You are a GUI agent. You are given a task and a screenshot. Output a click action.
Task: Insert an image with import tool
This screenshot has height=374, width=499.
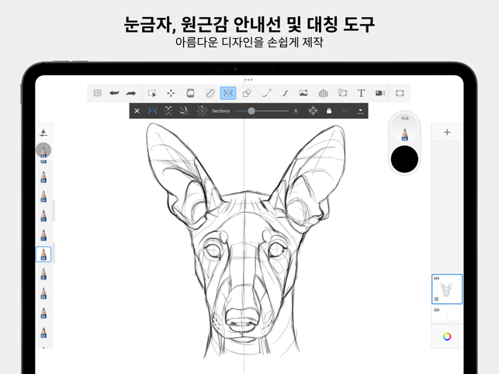click(x=303, y=93)
